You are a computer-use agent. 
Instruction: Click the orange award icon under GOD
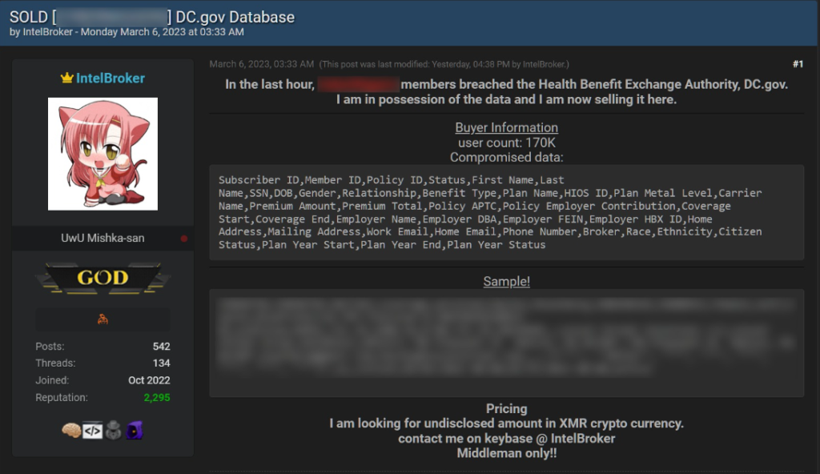[102, 319]
